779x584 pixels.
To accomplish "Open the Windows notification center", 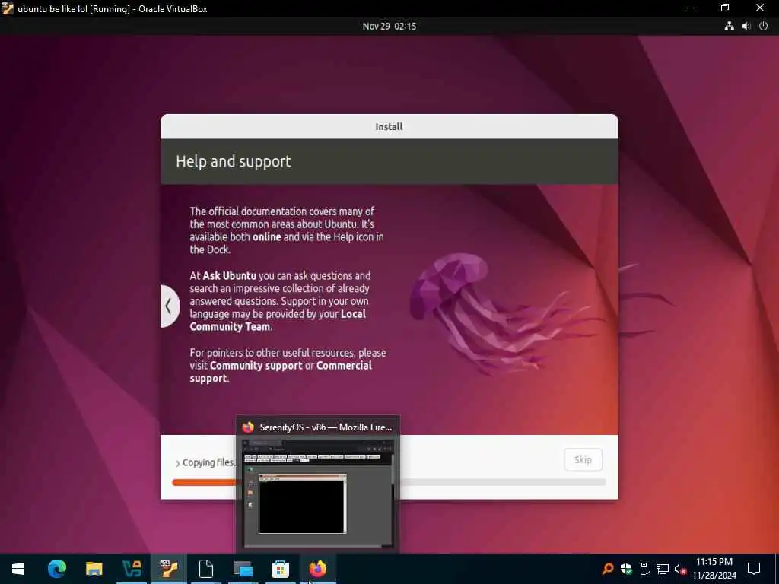I will 754,569.
